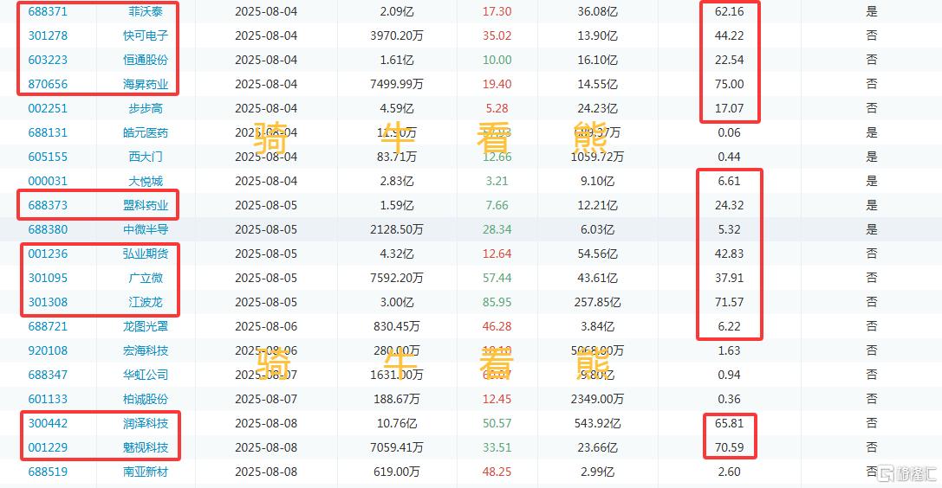The width and height of the screenshot is (942, 488).
Task: Click stock name 南亚新材
Action: point(146,472)
